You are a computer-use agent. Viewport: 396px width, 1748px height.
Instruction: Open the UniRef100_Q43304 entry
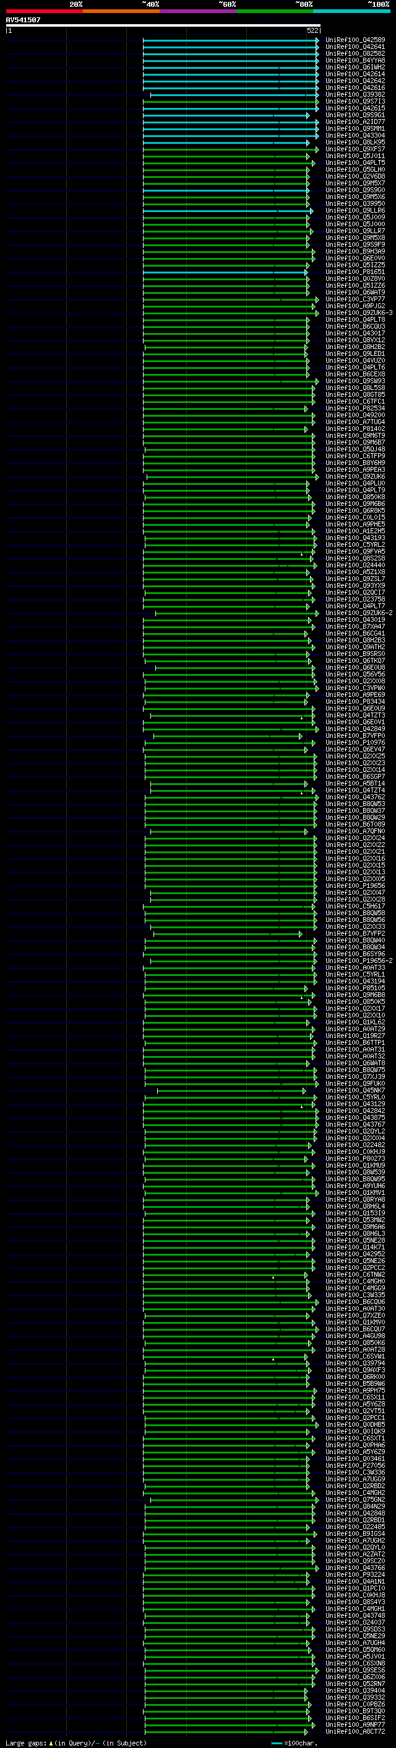click(355, 136)
